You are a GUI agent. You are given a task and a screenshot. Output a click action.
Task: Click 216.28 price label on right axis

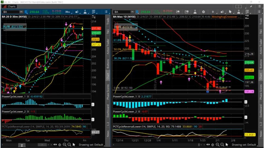[249, 54]
